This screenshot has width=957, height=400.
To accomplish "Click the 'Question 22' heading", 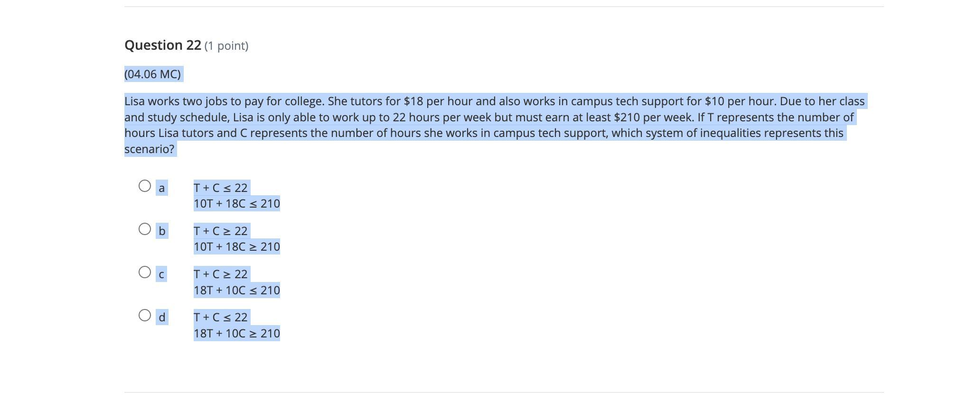I will click(163, 45).
